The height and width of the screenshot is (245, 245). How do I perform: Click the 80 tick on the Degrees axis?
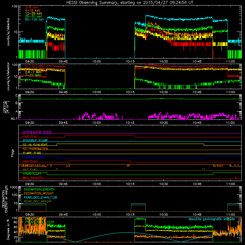pyautogui.click(x=16, y=222)
